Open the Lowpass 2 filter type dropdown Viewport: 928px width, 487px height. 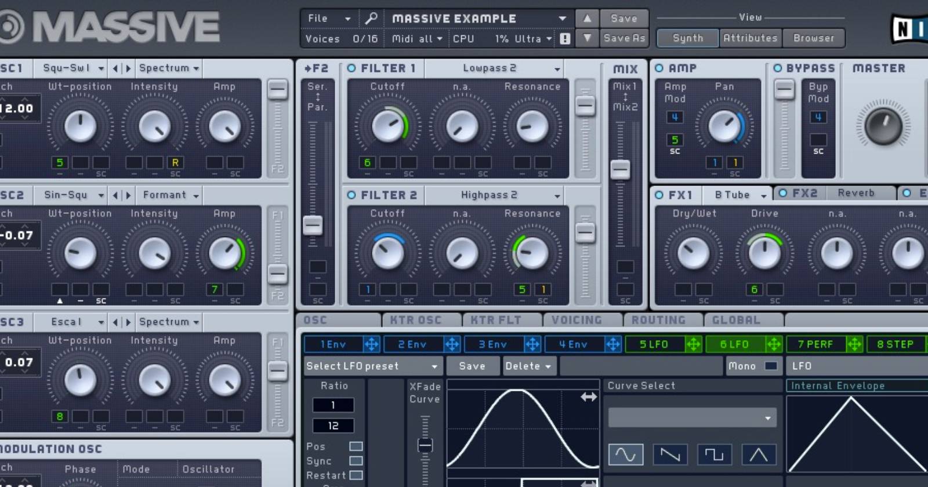[x=495, y=68]
